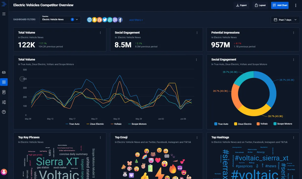Open the inbox icon in sidebar
302x179 pixels.
(x=4, y=72)
